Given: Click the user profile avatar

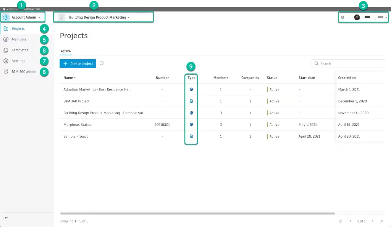Looking at the screenshot, I should (x=357, y=17).
